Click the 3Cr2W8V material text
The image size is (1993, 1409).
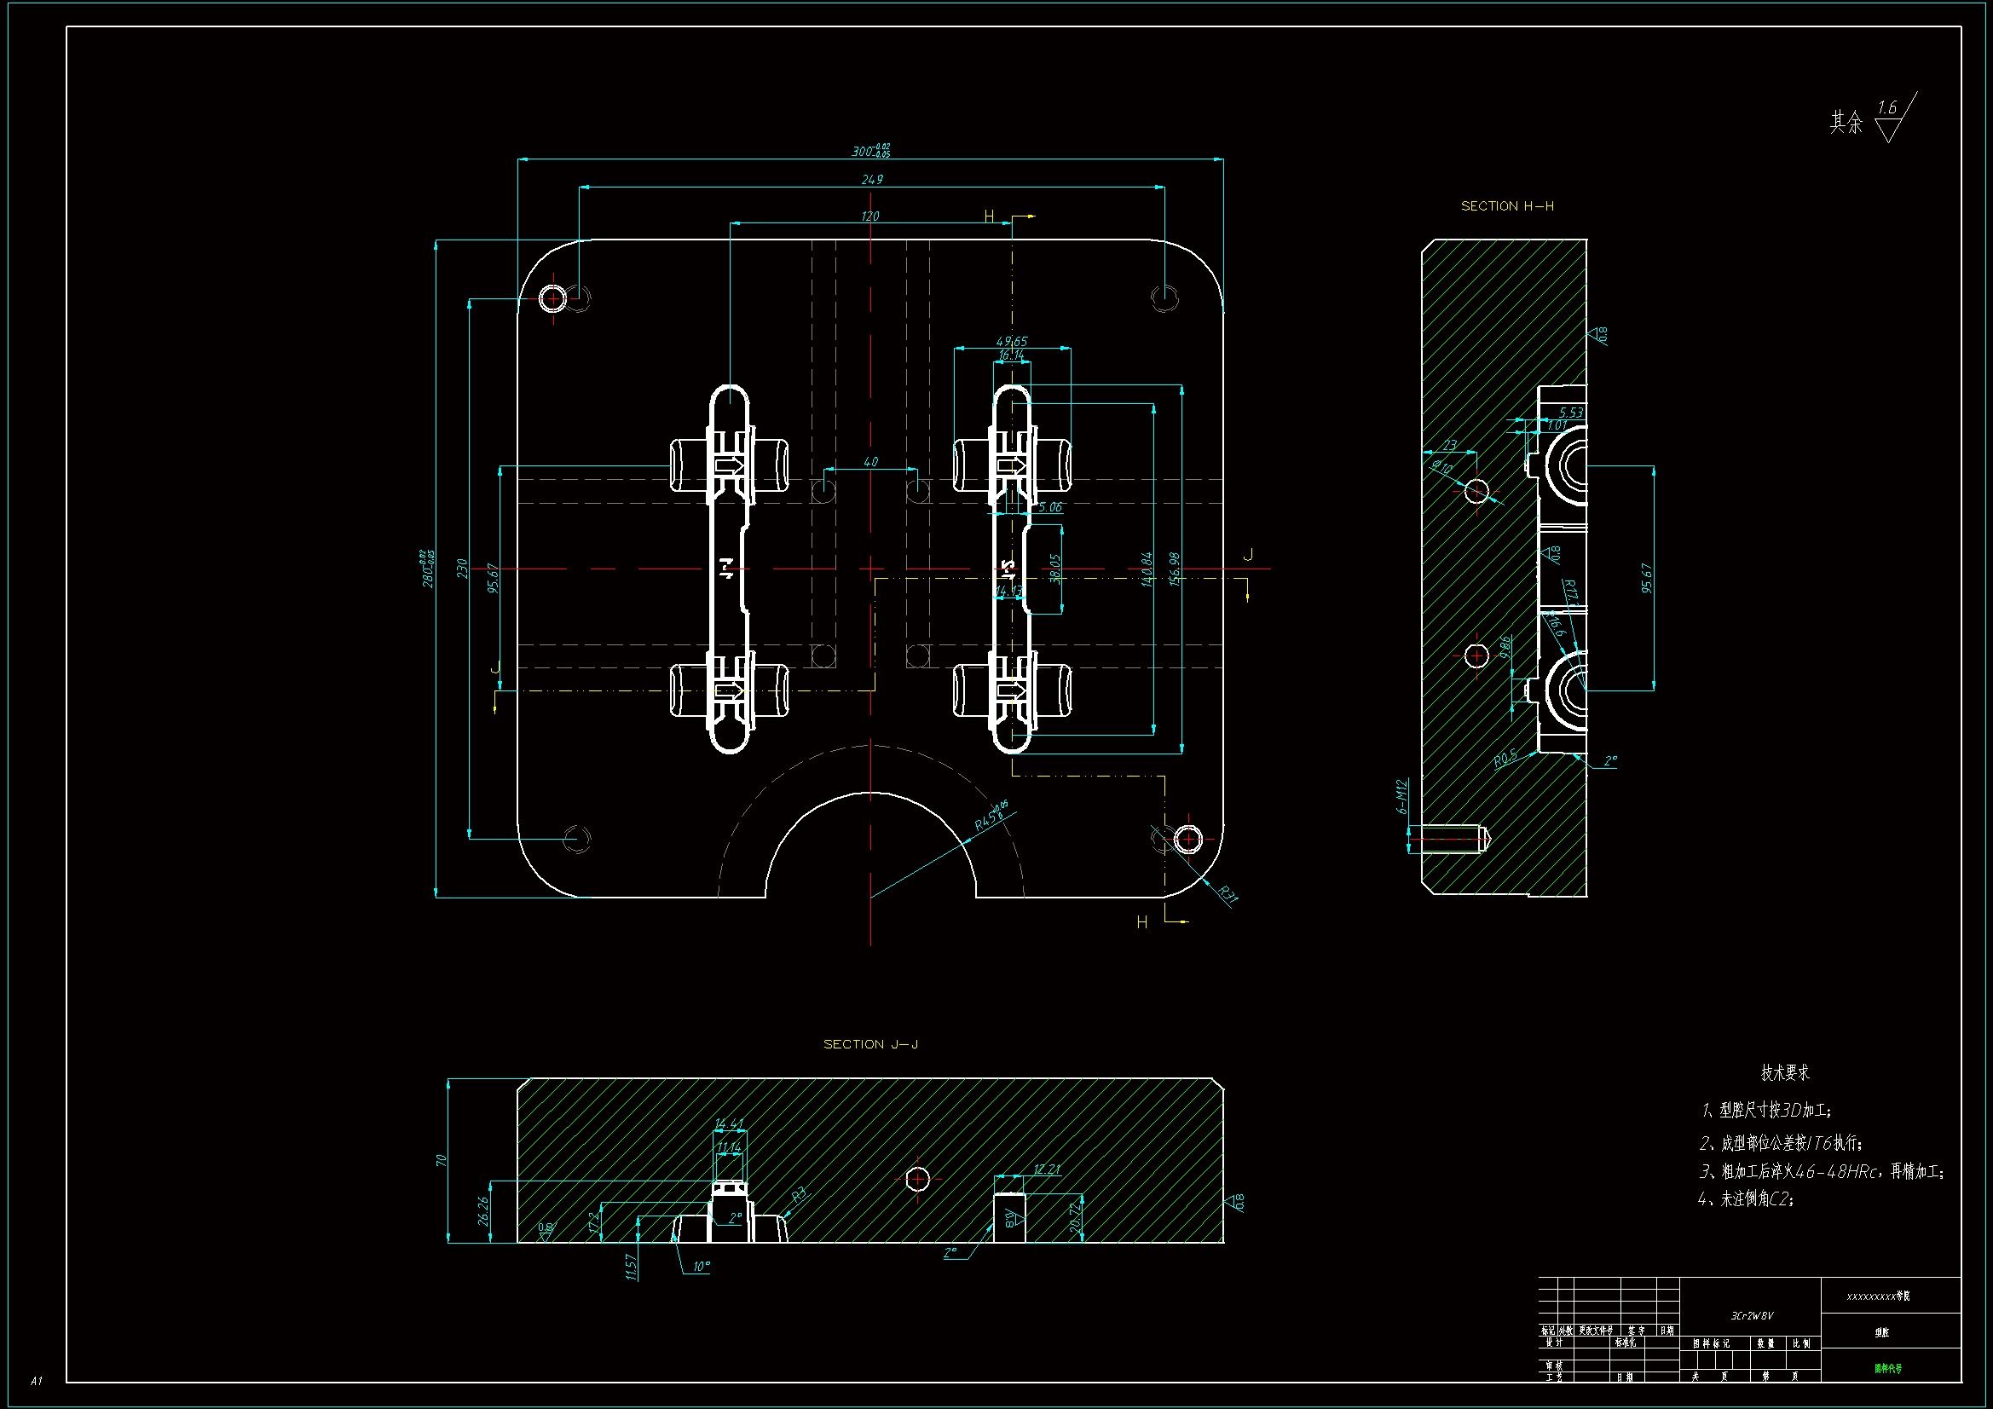(1751, 1315)
